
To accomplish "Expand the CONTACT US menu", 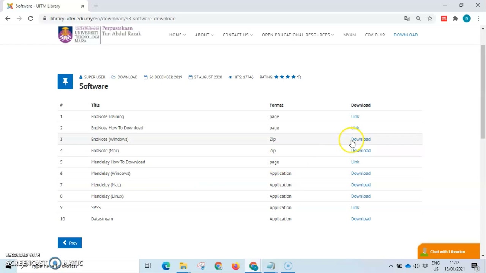I will tap(238, 35).
